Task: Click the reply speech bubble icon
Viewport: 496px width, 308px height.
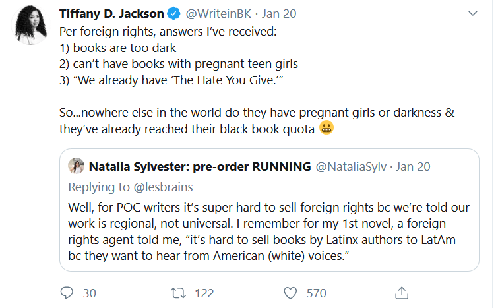Action: point(67,292)
